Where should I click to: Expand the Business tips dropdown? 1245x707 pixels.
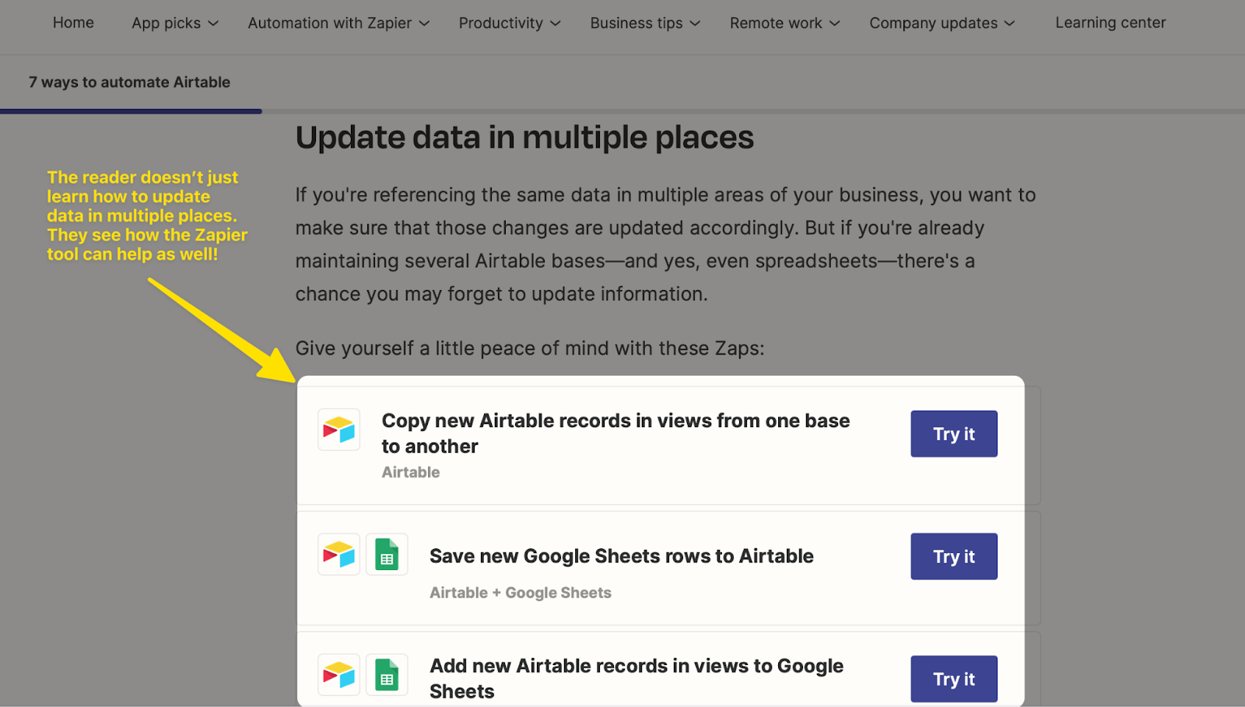[644, 23]
